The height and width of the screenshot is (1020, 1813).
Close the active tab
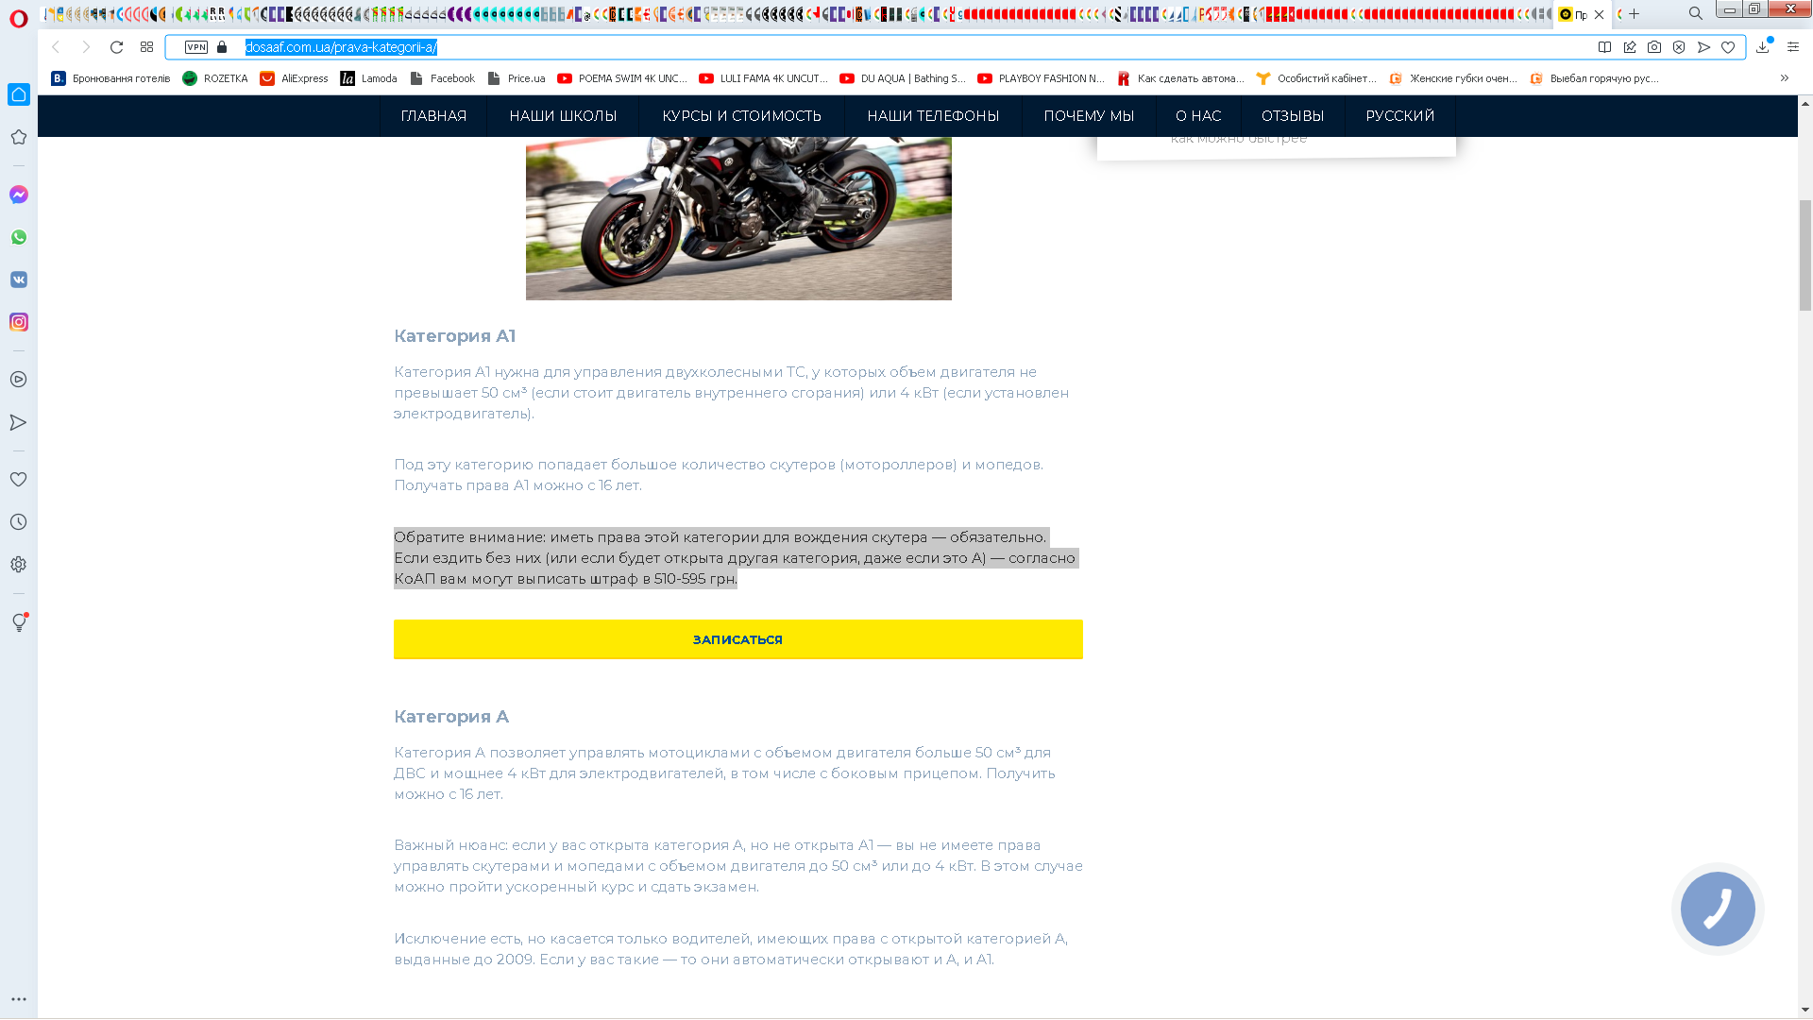(x=1599, y=14)
